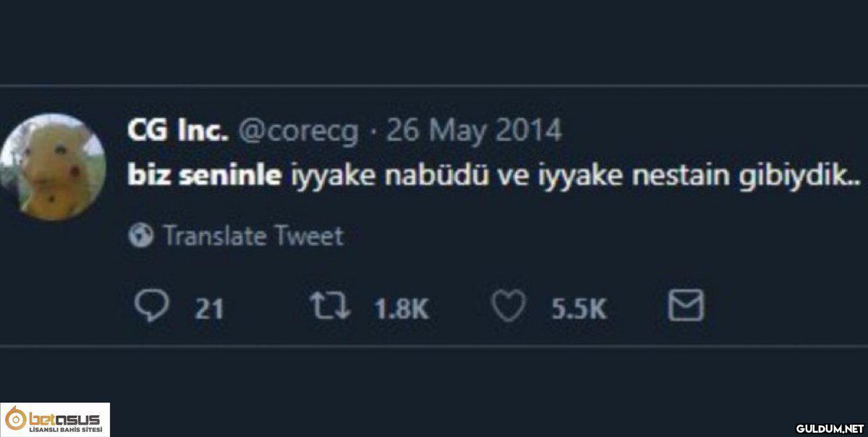Viewport: 868px width, 437px height.
Task: Click the reply count 21
Action: [210, 310]
